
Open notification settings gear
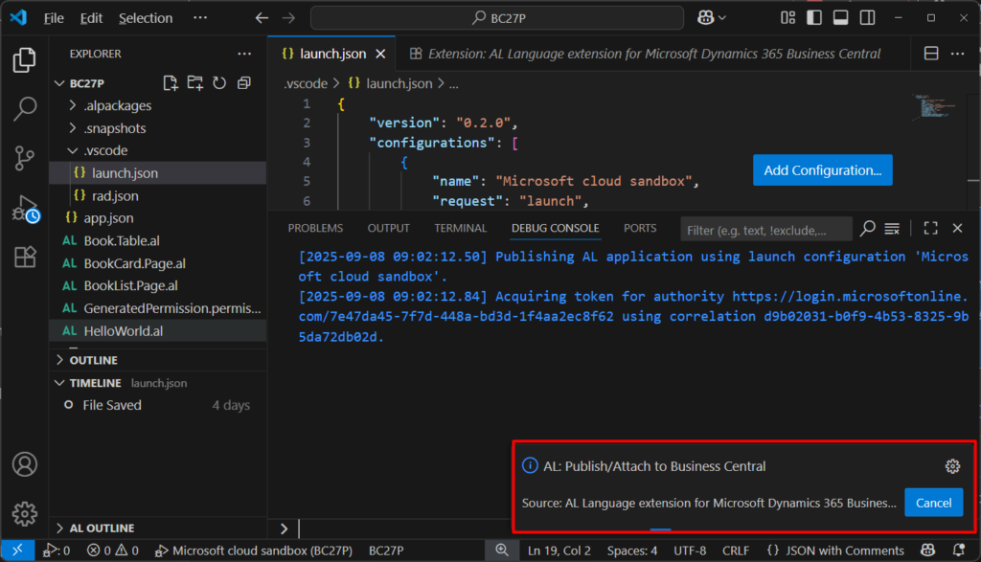click(952, 466)
